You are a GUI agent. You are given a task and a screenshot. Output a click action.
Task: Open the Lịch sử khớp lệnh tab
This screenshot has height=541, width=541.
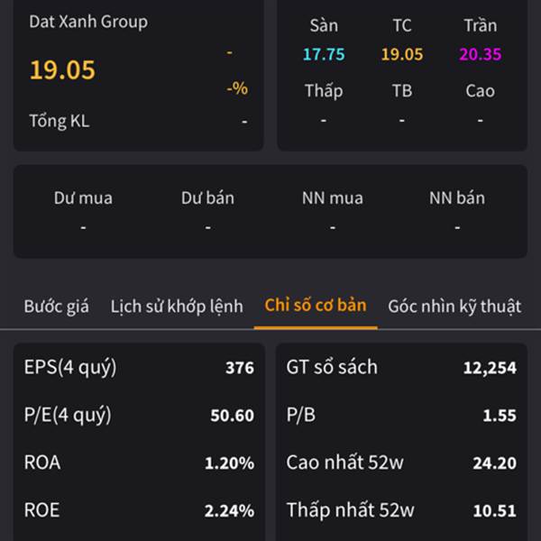177,307
